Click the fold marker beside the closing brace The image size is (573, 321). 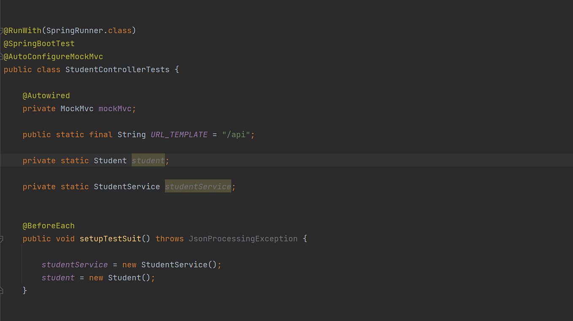point(2,290)
